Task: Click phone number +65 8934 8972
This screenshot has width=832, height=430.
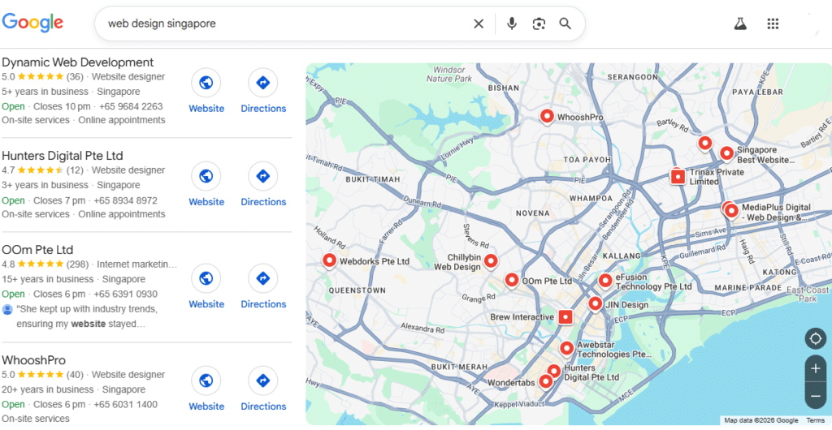Action: click(126, 200)
